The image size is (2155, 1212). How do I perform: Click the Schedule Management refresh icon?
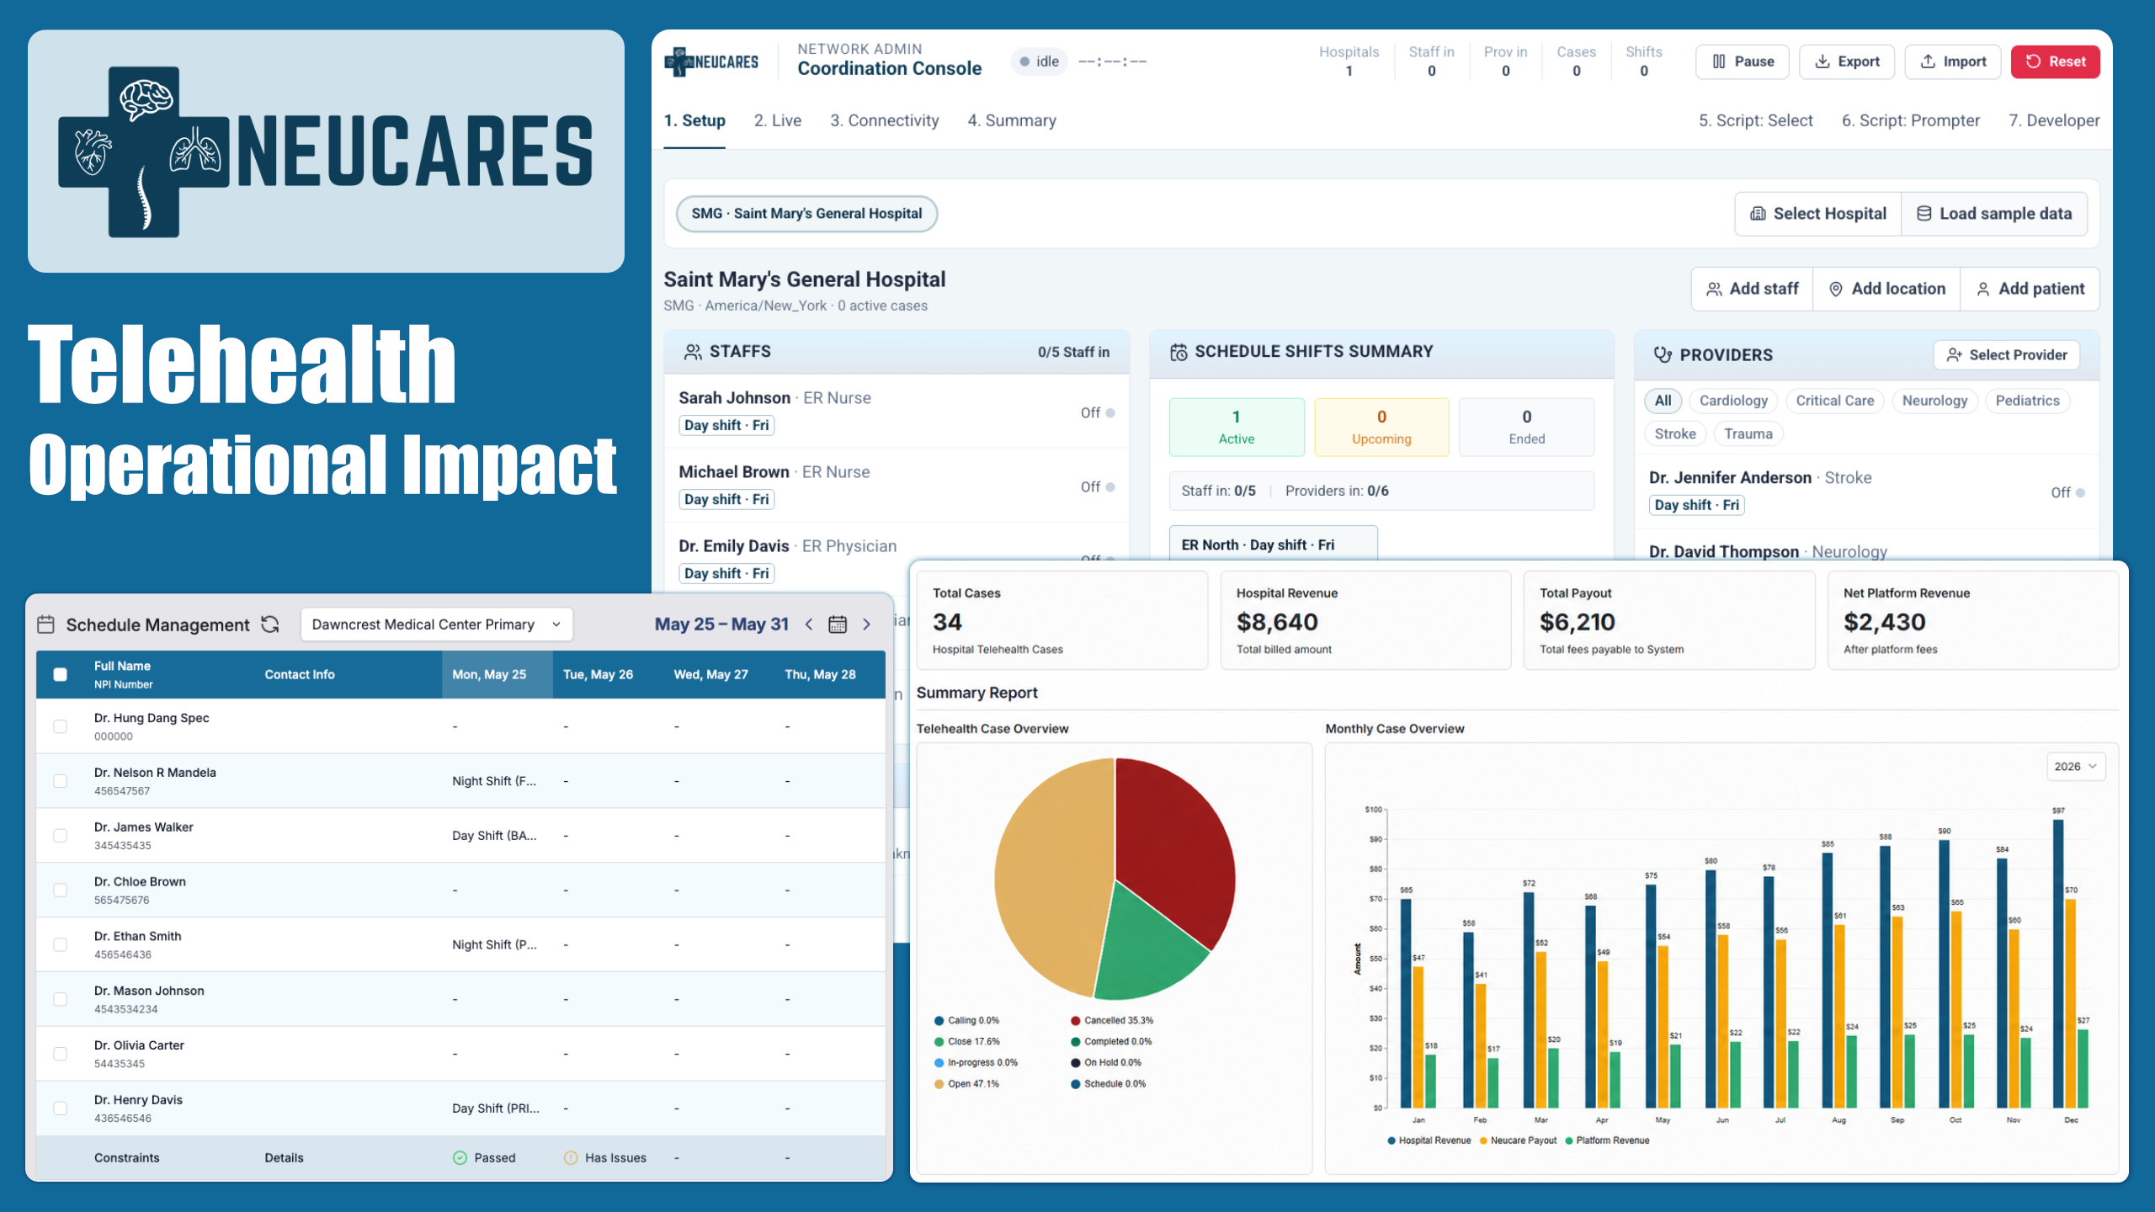point(270,625)
